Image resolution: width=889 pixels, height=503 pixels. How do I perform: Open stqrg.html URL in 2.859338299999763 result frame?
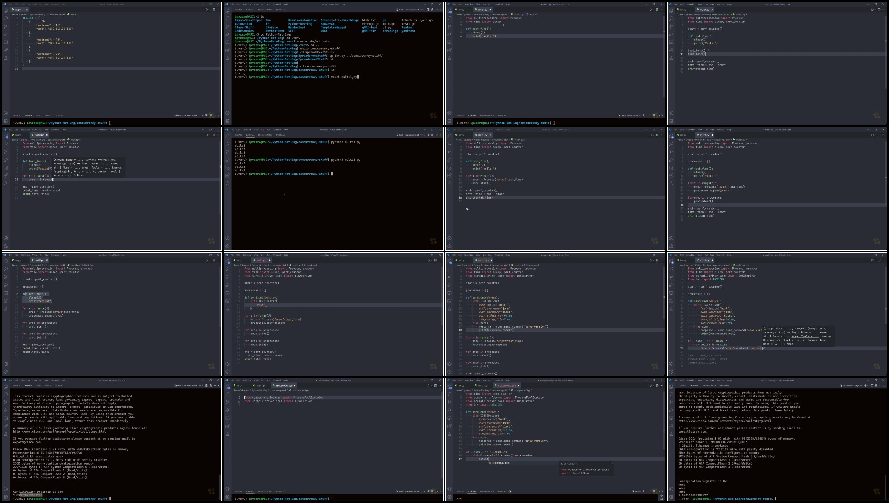(59, 432)
